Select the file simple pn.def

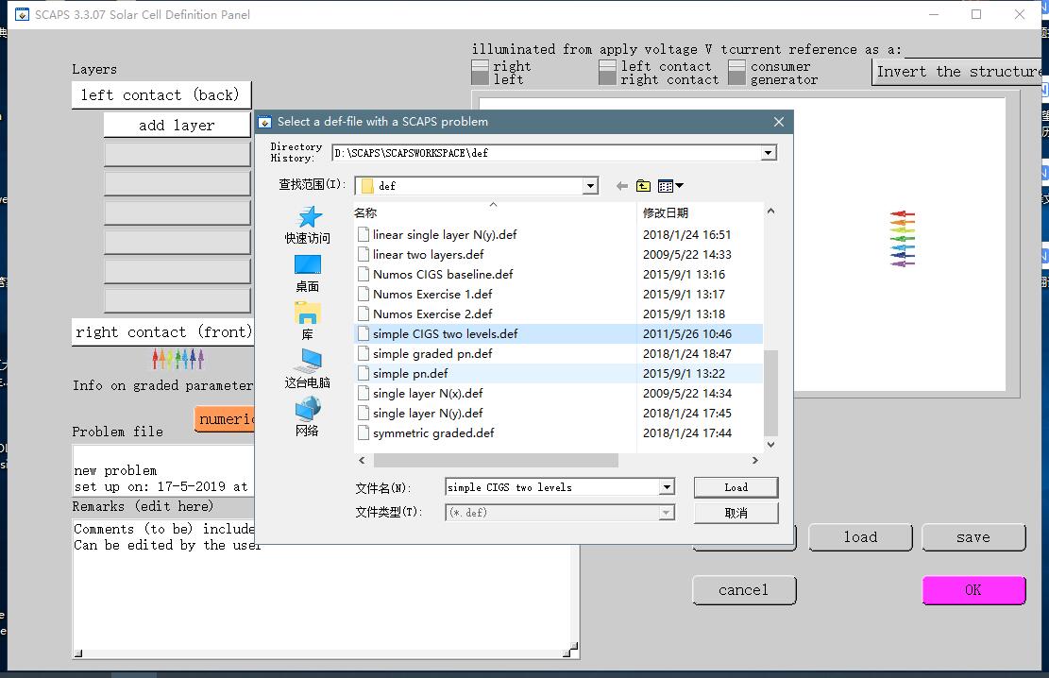(x=410, y=374)
